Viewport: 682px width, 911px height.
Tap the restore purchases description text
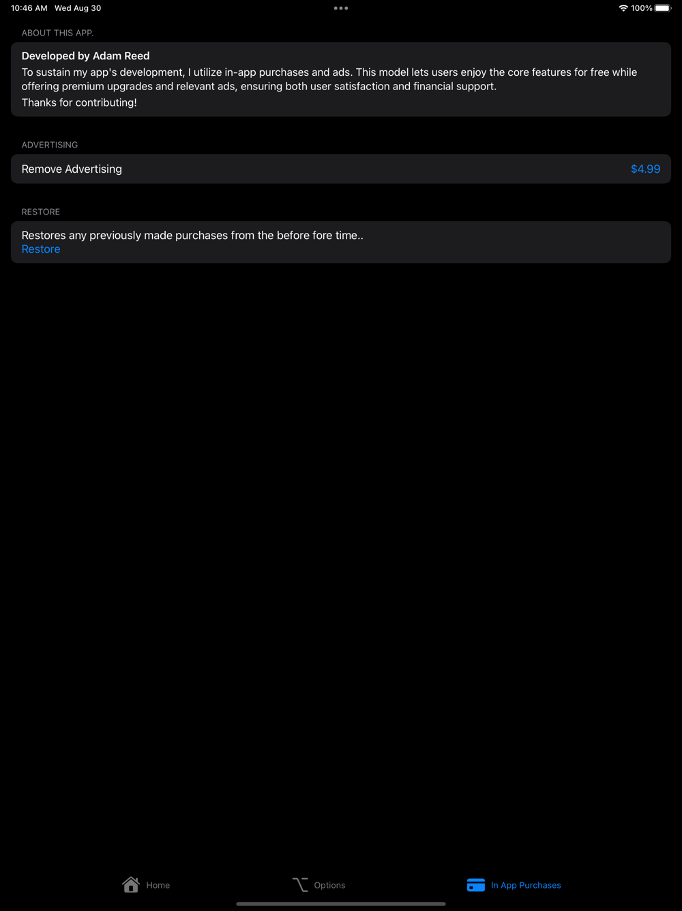tap(192, 235)
